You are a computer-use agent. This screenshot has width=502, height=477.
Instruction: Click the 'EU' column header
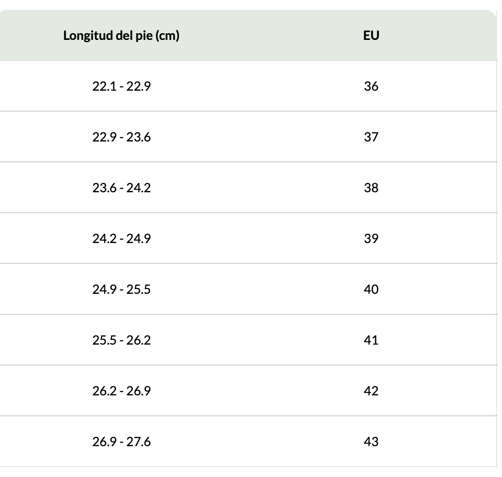pos(371,36)
